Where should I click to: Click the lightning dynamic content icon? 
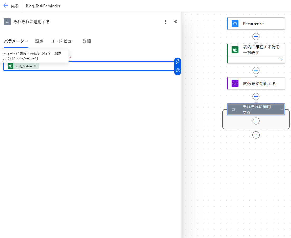tap(178, 62)
